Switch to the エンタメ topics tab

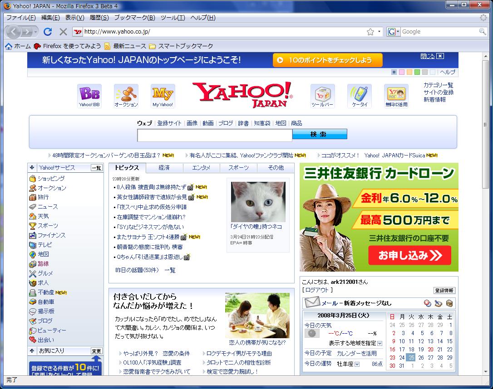tap(201, 168)
